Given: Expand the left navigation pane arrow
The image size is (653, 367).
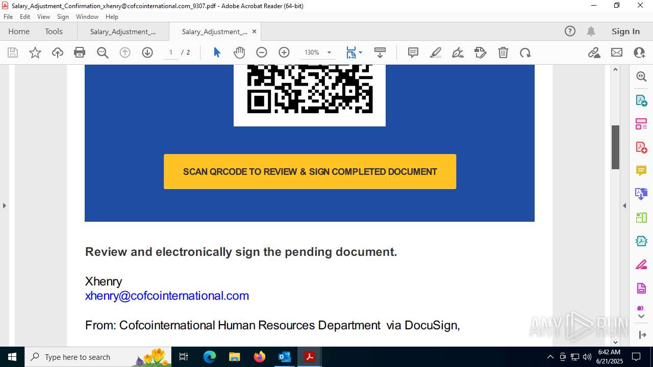Looking at the screenshot, I should 5,205.
